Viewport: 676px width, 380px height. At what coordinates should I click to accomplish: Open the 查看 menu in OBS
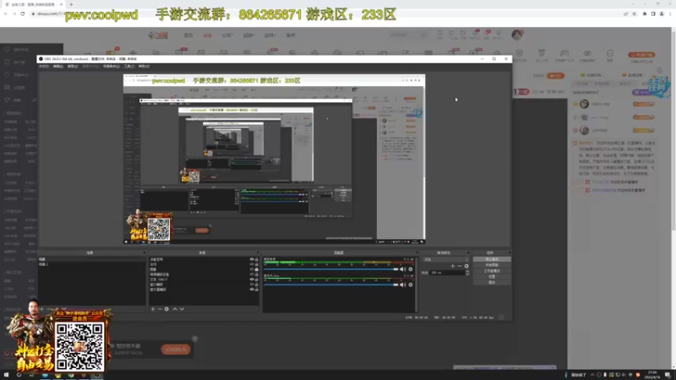point(73,67)
